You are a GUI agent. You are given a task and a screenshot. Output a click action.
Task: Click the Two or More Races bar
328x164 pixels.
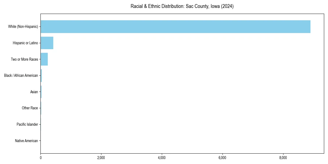click(44, 59)
